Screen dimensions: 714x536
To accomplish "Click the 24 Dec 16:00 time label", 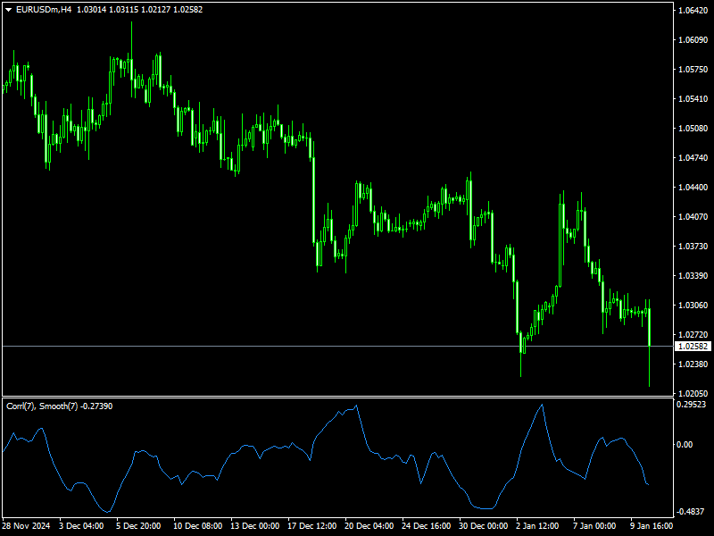I will pyautogui.click(x=427, y=525).
